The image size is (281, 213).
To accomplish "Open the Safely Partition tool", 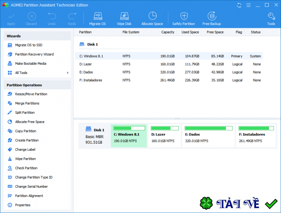I will coord(184,18).
